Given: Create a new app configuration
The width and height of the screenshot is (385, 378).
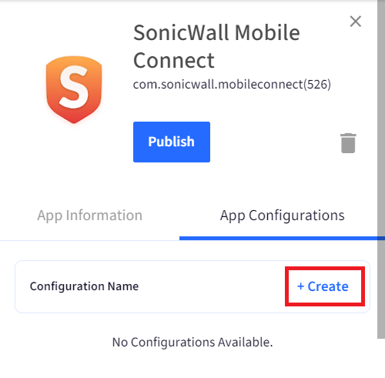Looking at the screenshot, I should coord(323,286).
